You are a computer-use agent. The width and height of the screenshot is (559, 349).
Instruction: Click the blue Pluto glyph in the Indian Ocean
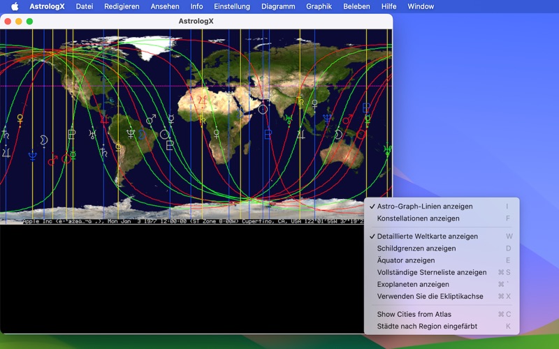point(268,134)
